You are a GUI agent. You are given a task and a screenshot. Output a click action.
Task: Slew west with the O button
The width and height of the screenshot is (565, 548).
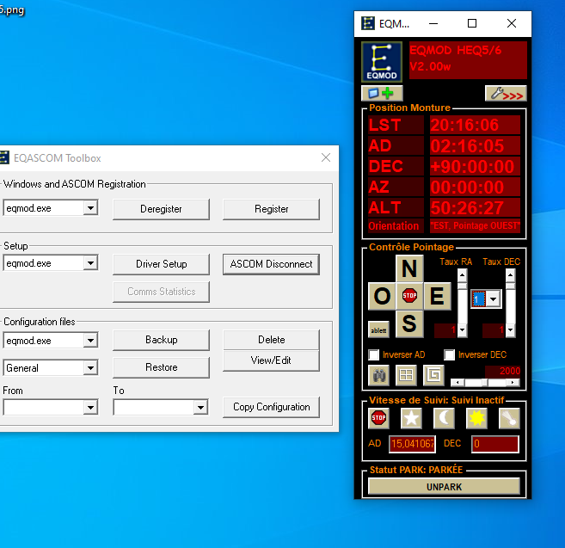coord(382,296)
